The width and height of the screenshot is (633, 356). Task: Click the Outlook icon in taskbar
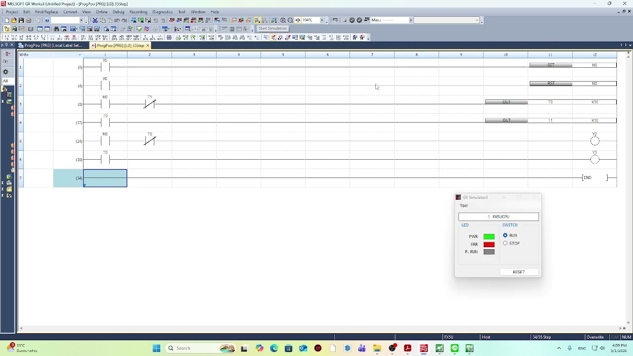pyautogui.click(x=303, y=348)
